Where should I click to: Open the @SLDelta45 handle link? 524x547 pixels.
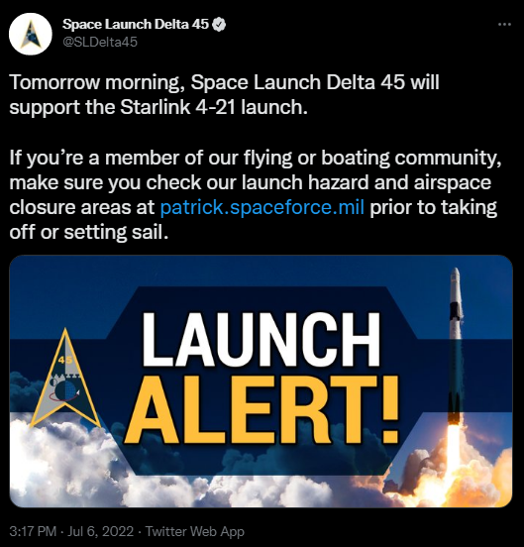100,42
